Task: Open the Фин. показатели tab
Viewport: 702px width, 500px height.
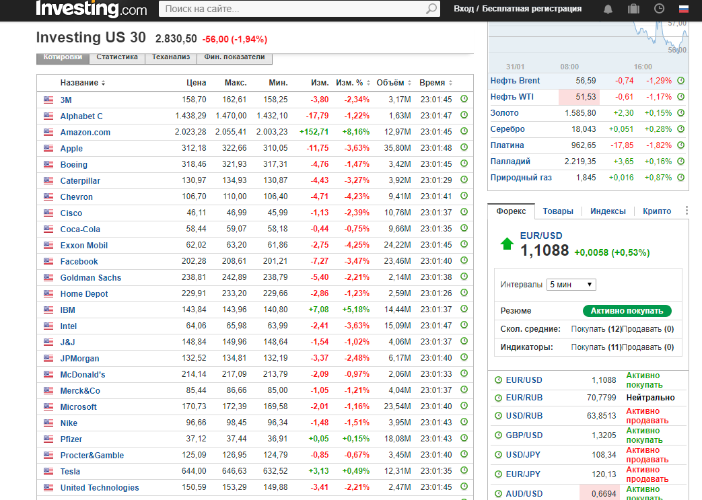Action: pyautogui.click(x=235, y=57)
